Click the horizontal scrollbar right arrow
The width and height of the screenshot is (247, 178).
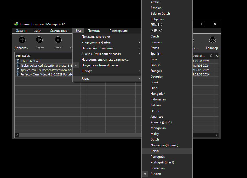216,135
